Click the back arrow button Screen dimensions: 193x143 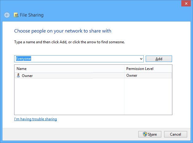coord(7,15)
